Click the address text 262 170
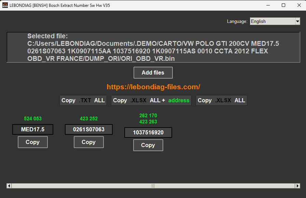Image resolution: width=306 pixels, height=198 pixels. pos(148,116)
